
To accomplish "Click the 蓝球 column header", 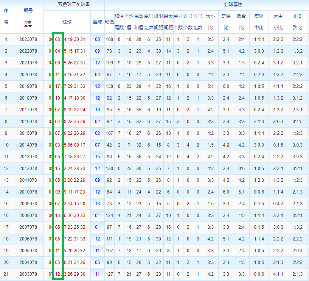I will click(97, 22).
